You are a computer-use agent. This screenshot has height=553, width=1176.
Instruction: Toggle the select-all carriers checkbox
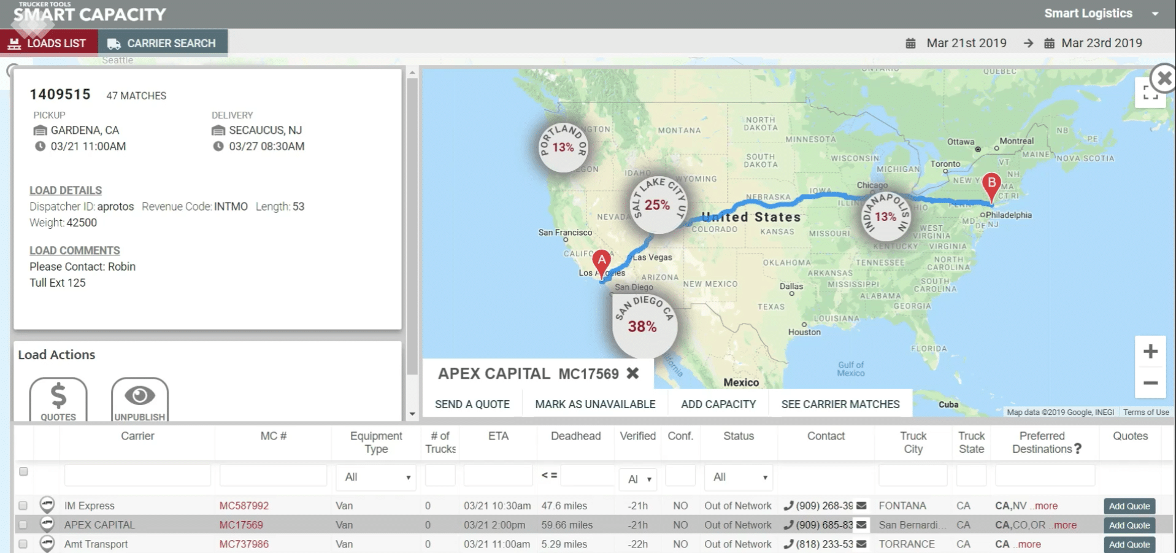(23, 471)
